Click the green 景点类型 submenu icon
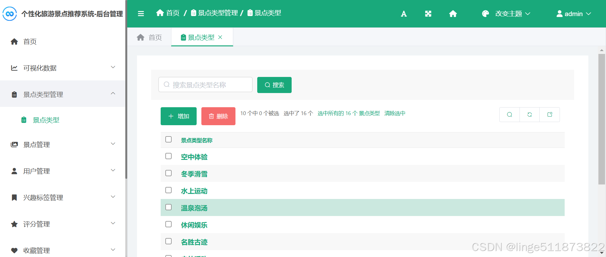 pos(24,120)
